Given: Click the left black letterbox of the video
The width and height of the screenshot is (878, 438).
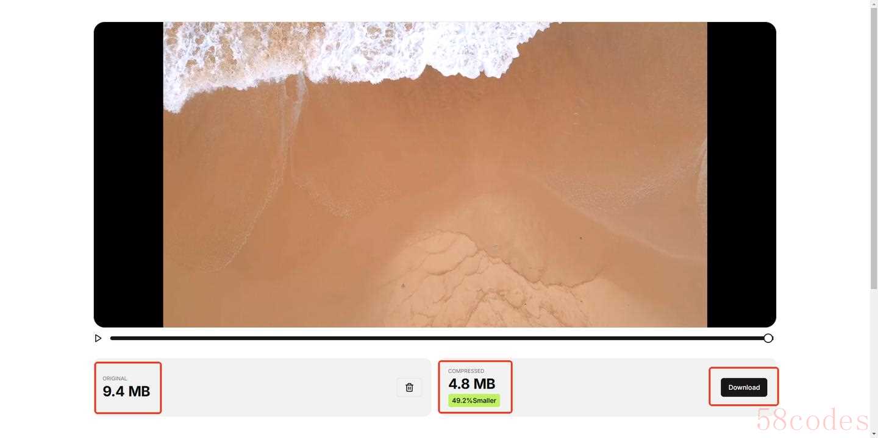Looking at the screenshot, I should tap(129, 175).
